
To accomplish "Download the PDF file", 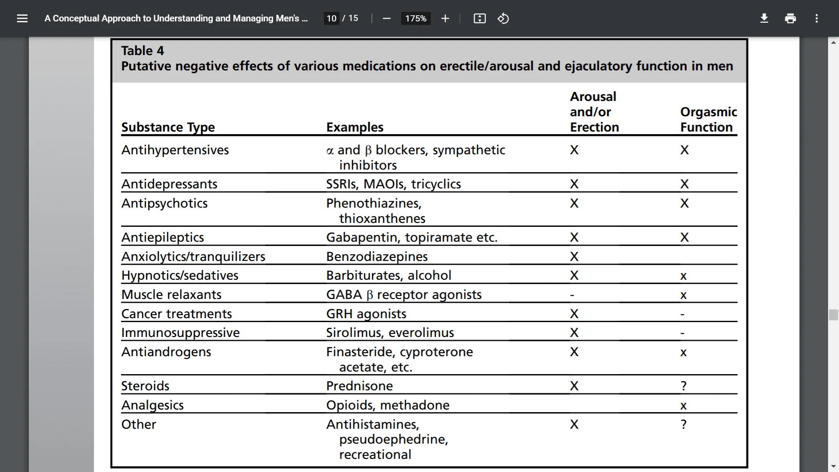I will click(764, 18).
